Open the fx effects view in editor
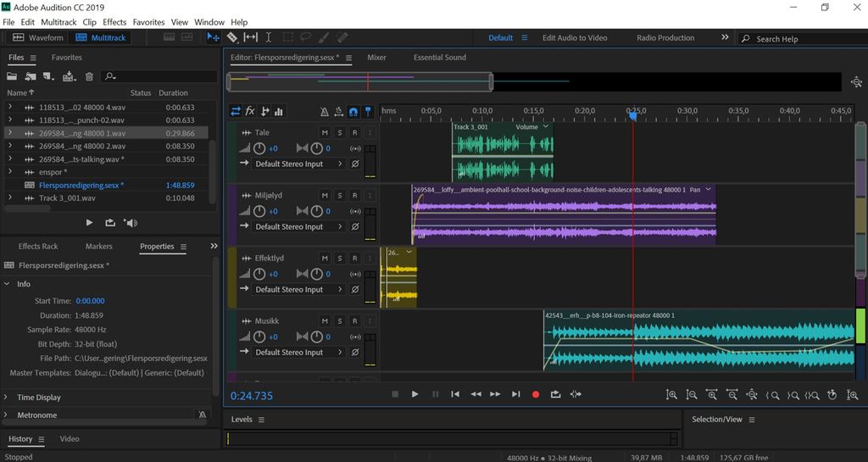 pyautogui.click(x=250, y=111)
